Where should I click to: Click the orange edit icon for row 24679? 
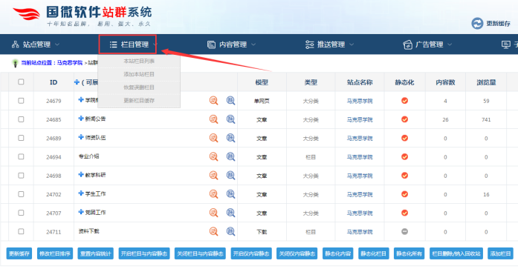pos(214,101)
